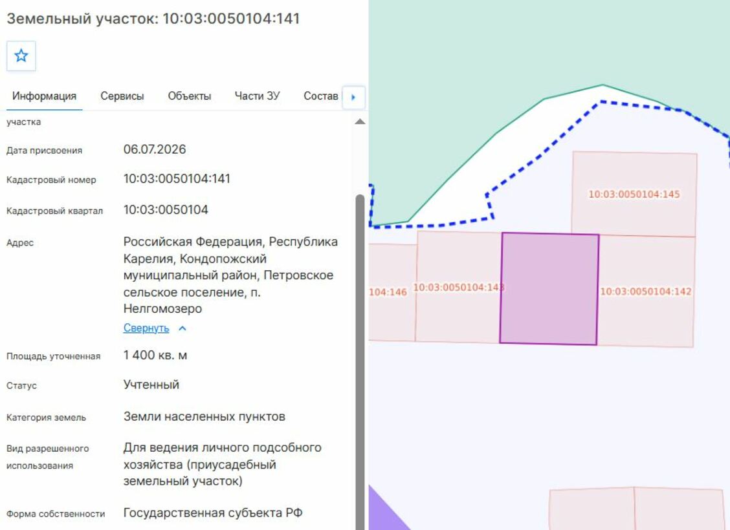Click the date value 06.07.2026
730x530 pixels.
155,149
